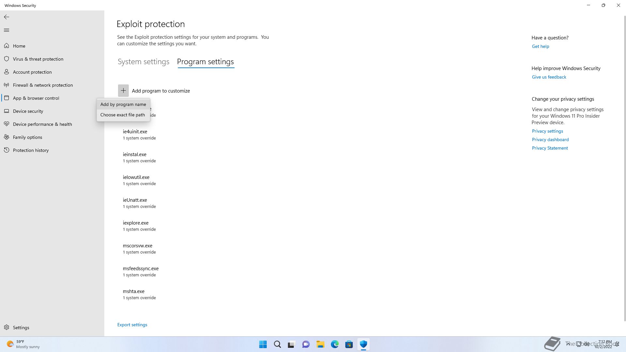Select Choose exact file path
The height and width of the screenshot is (352, 626).
coord(122,115)
